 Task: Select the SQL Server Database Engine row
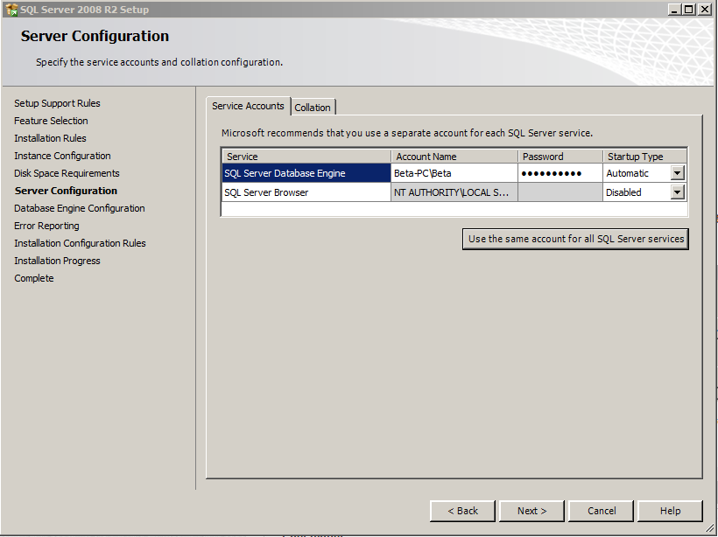coord(306,173)
